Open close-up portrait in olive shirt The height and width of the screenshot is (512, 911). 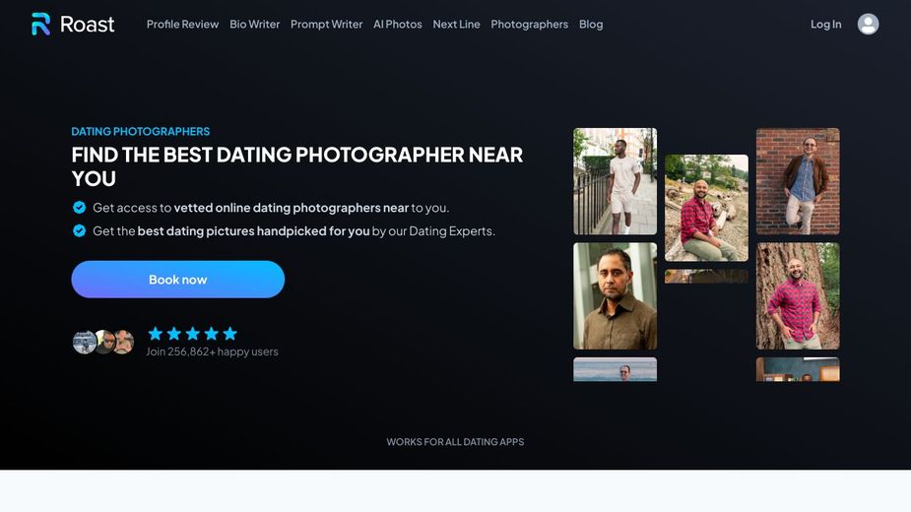(615, 296)
